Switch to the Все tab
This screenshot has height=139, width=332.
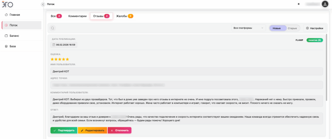point(56,16)
